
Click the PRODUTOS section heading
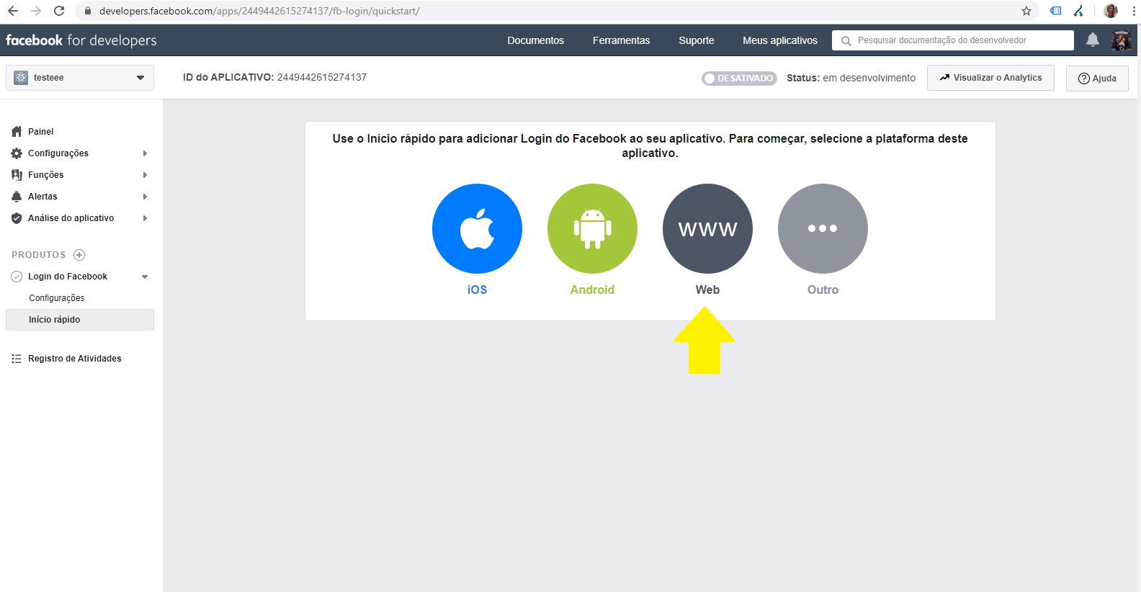[39, 255]
